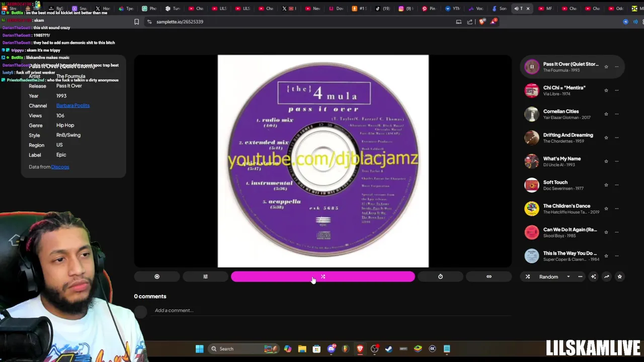The width and height of the screenshot is (644, 362).
Task: Open OBS Studio from the taskbar
Action: pyautogui.click(x=374, y=349)
